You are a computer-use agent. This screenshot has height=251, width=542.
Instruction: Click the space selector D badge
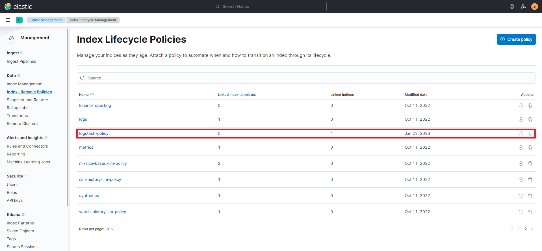[x=19, y=20]
